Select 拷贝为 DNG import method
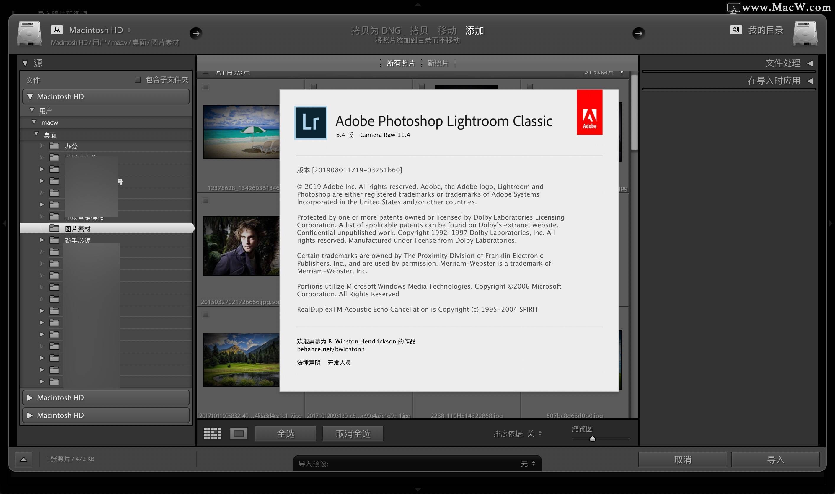 (x=375, y=30)
